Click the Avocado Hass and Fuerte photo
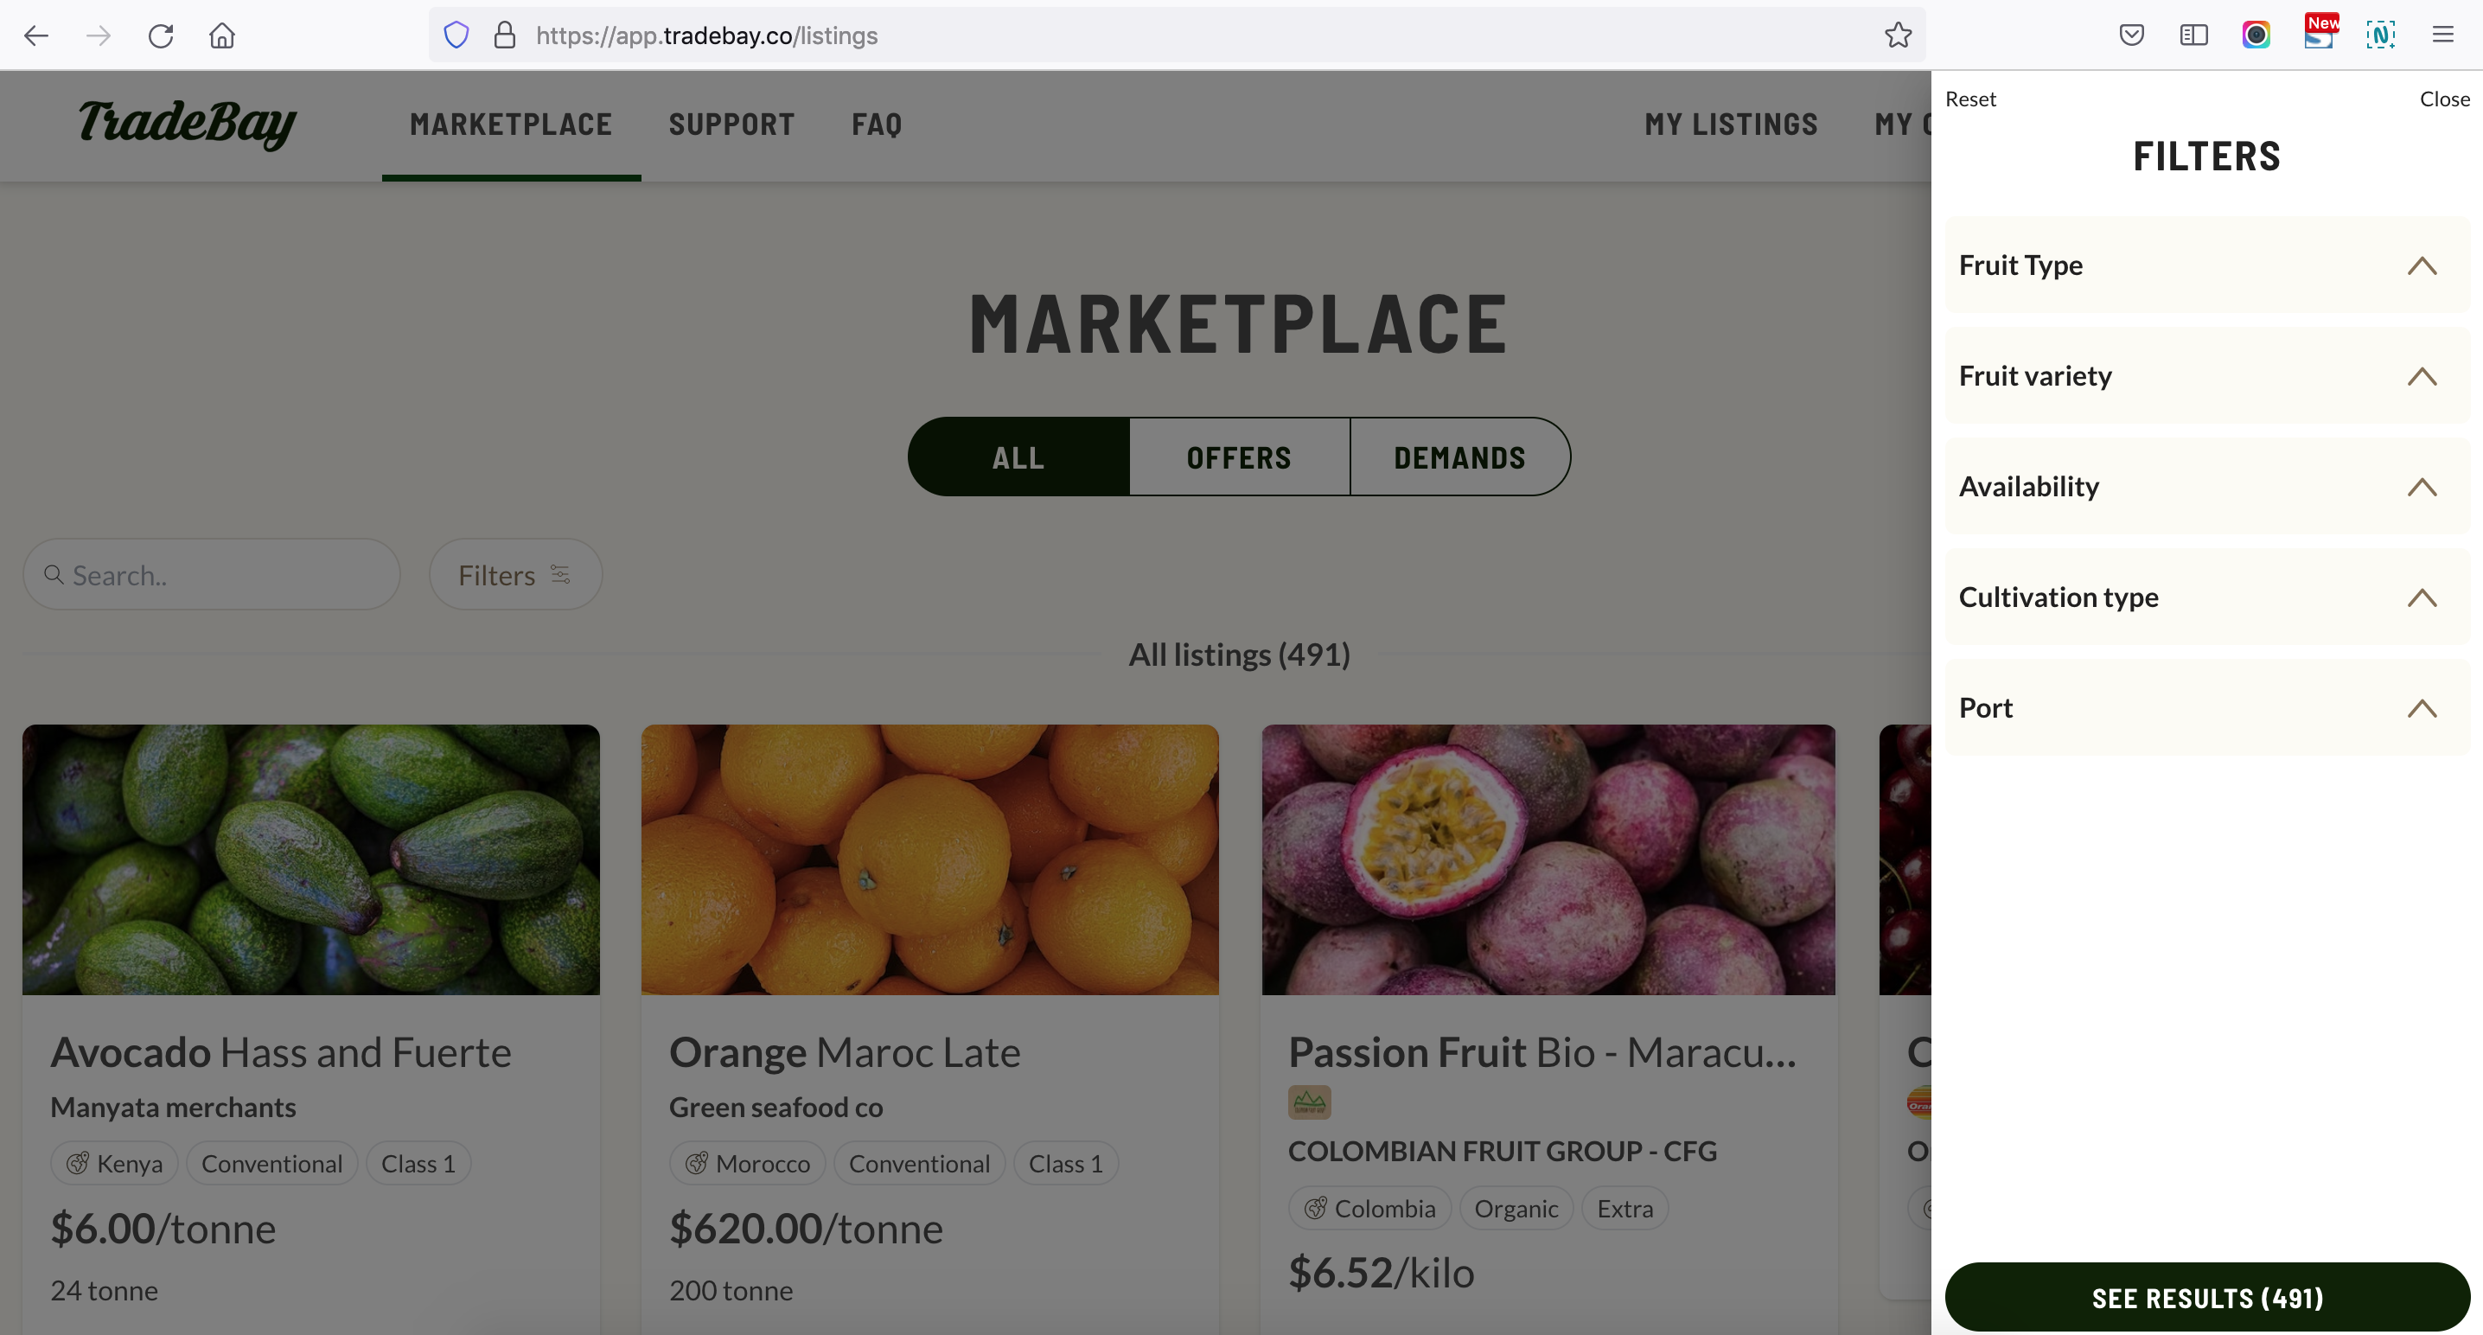This screenshot has height=1335, width=2483. tap(310, 859)
